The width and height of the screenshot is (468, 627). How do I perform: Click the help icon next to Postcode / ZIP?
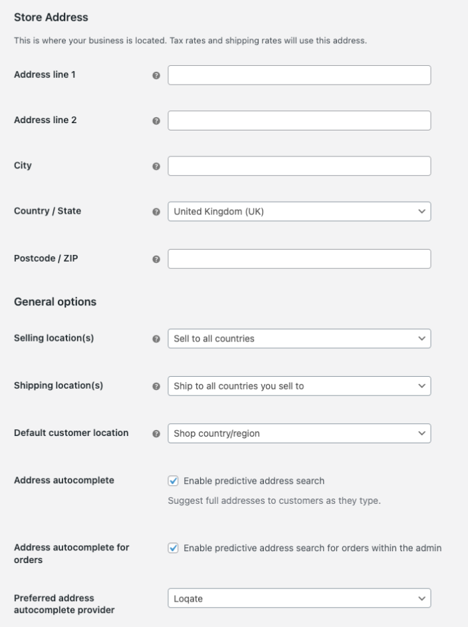157,259
